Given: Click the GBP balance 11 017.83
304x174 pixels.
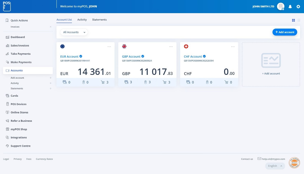Looking at the screenshot, I should click(156, 72).
